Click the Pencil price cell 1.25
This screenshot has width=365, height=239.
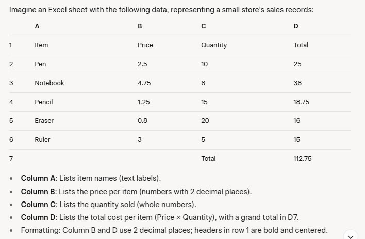(x=144, y=102)
